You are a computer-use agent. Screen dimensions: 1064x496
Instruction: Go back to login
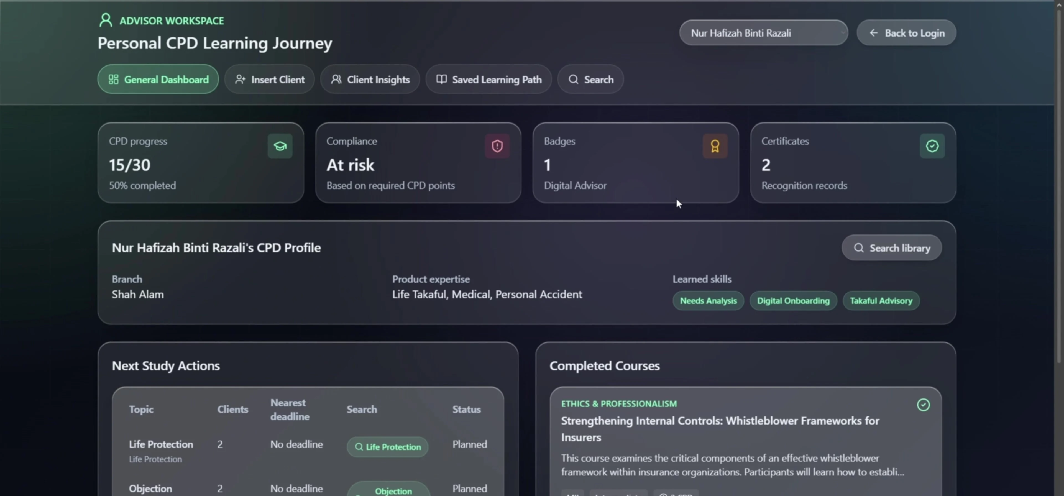(906, 33)
